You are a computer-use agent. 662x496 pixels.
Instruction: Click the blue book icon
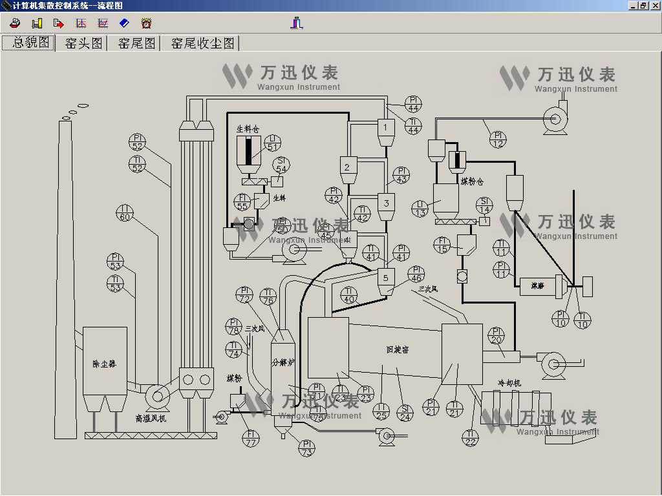[125, 23]
